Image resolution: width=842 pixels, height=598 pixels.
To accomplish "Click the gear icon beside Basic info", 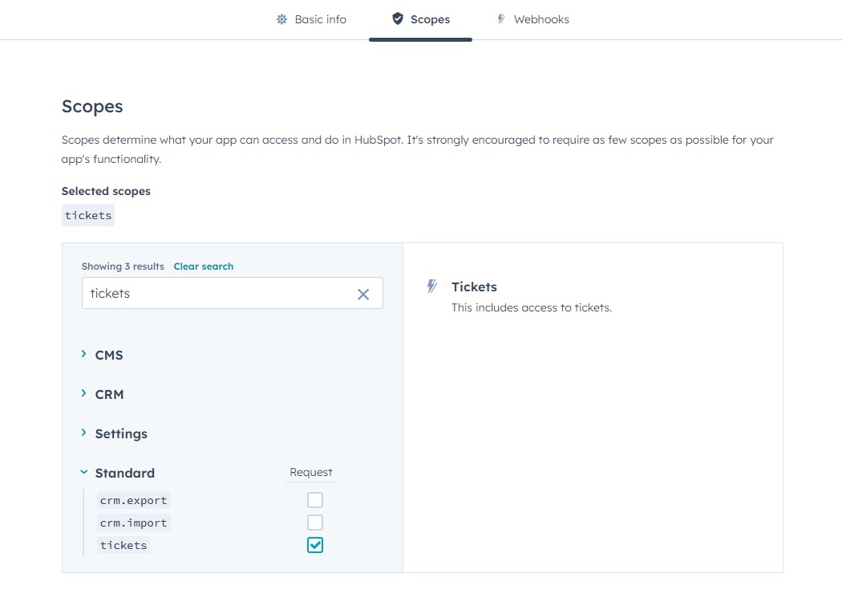I will point(281,19).
